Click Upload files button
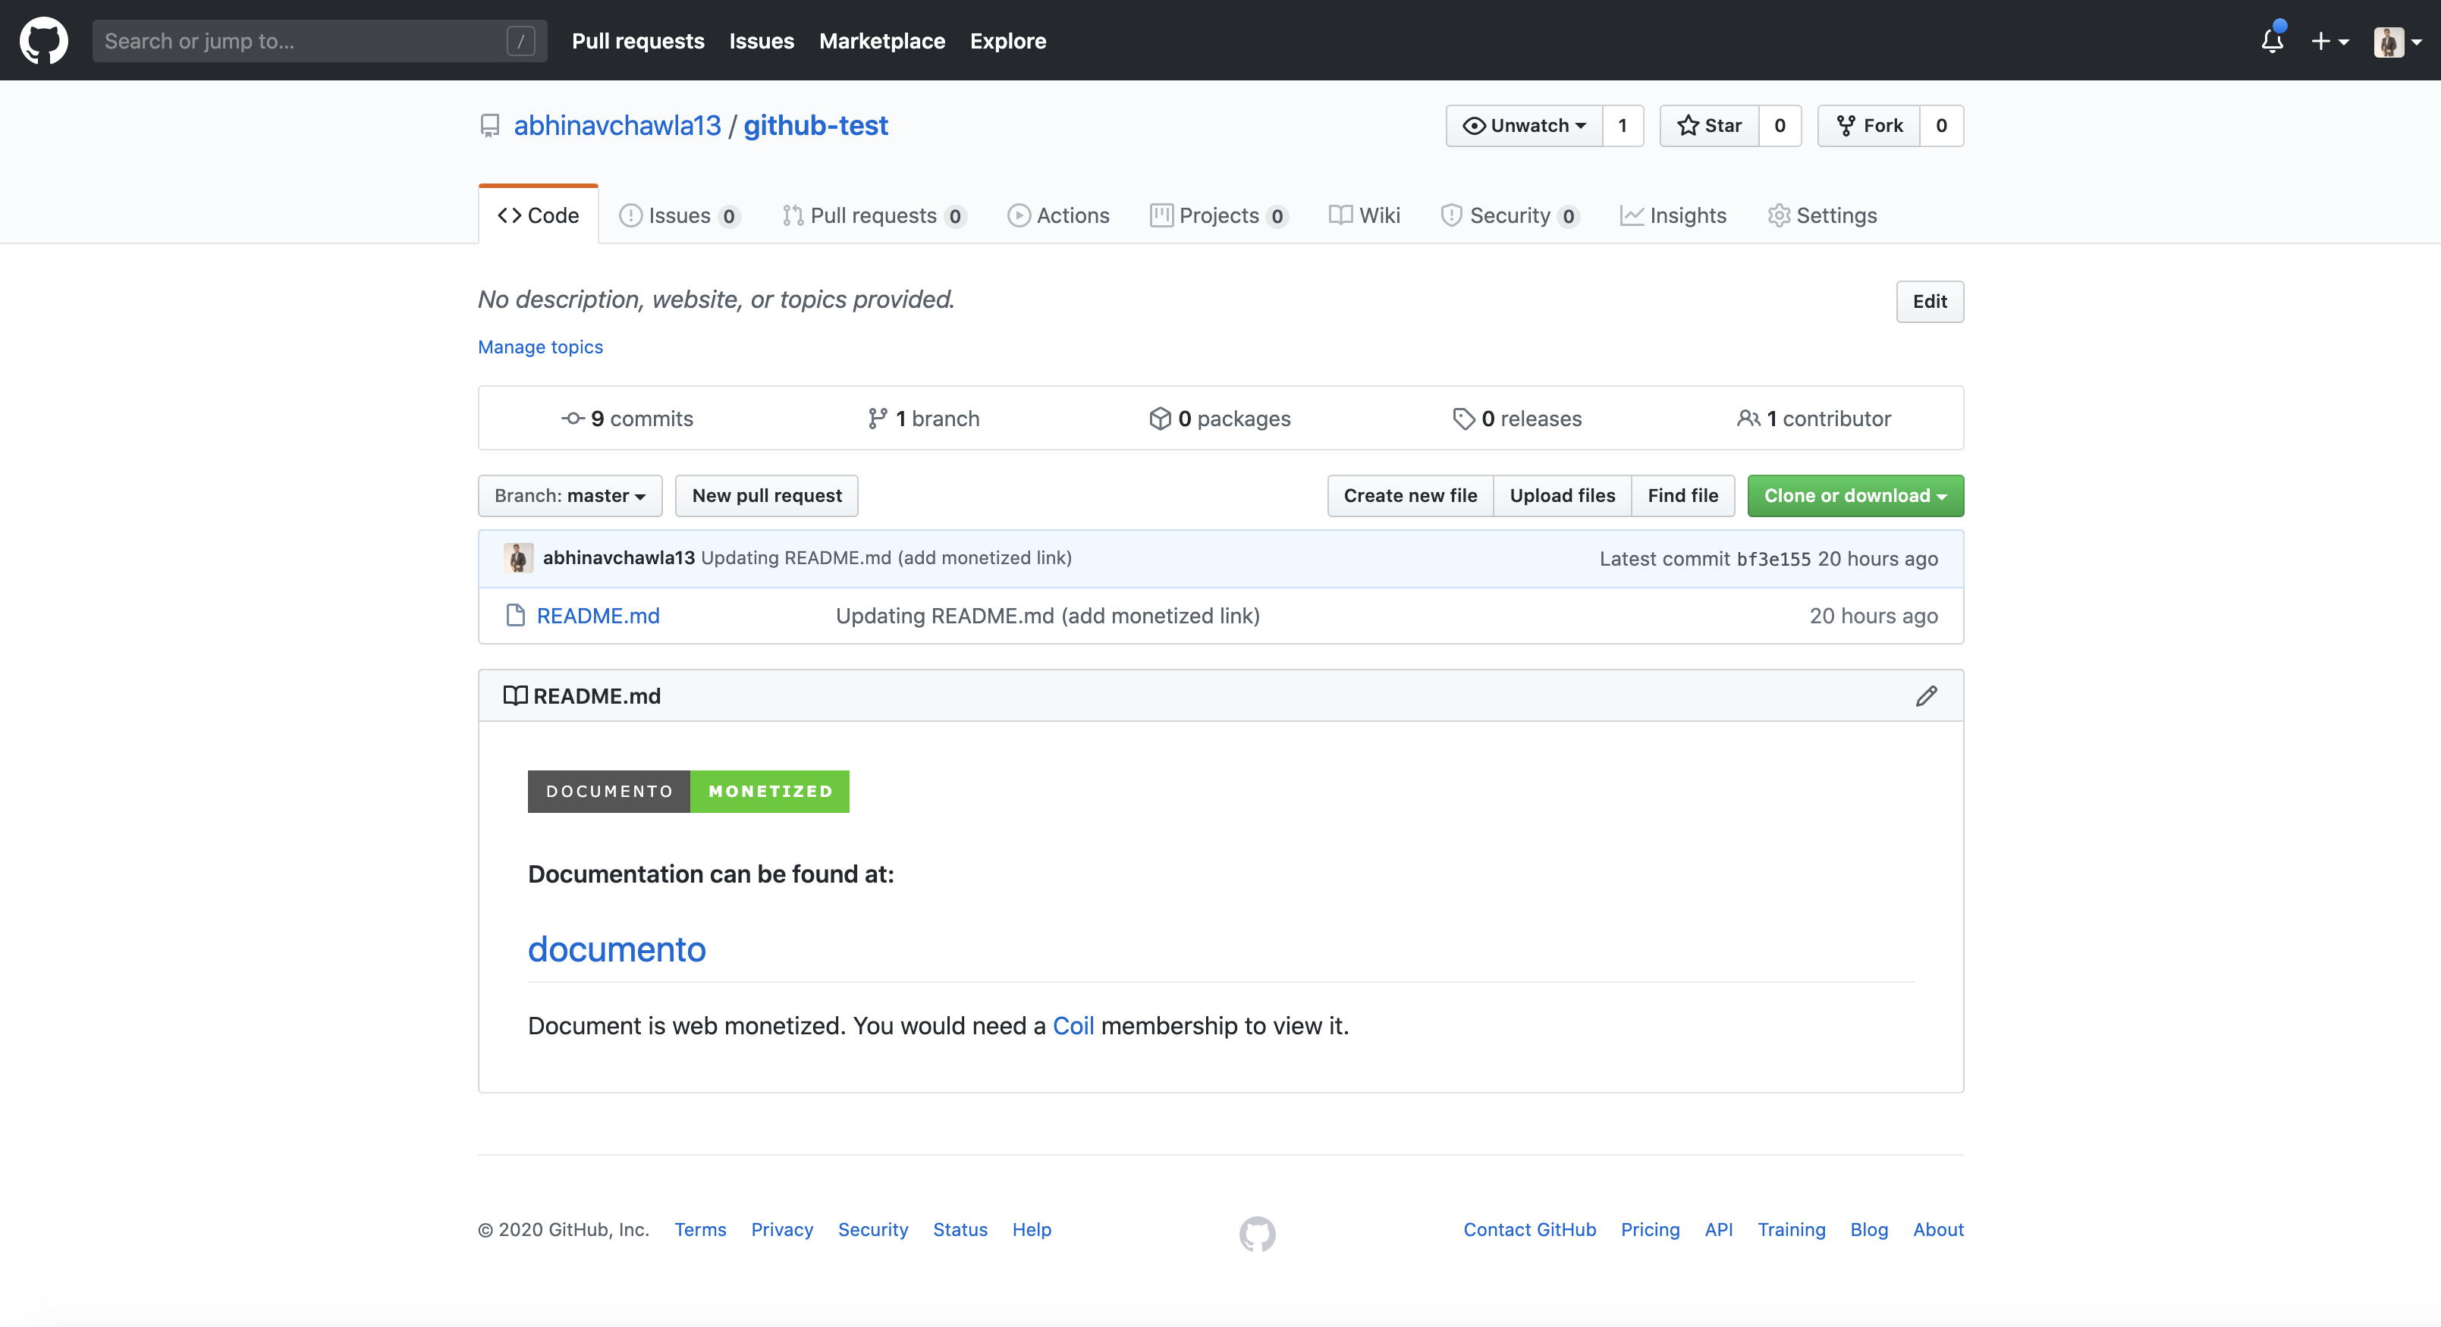The image size is (2441, 1327). point(1562,495)
